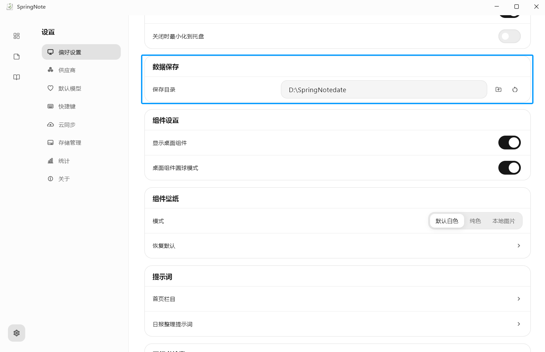Click the info icon beside 关于
The width and height of the screenshot is (545, 352).
click(50, 179)
